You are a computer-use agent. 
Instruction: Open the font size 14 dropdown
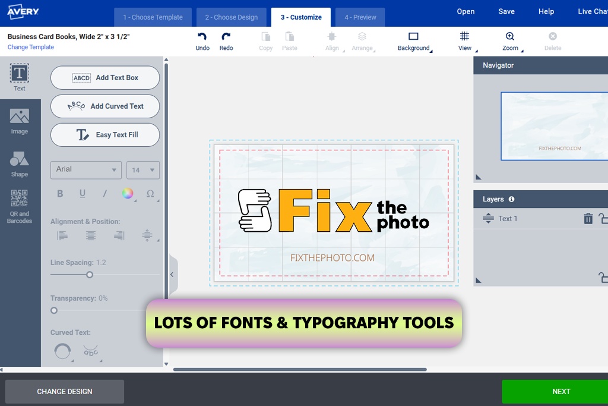coord(142,170)
